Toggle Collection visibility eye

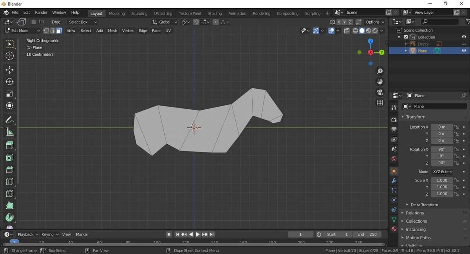pos(464,37)
